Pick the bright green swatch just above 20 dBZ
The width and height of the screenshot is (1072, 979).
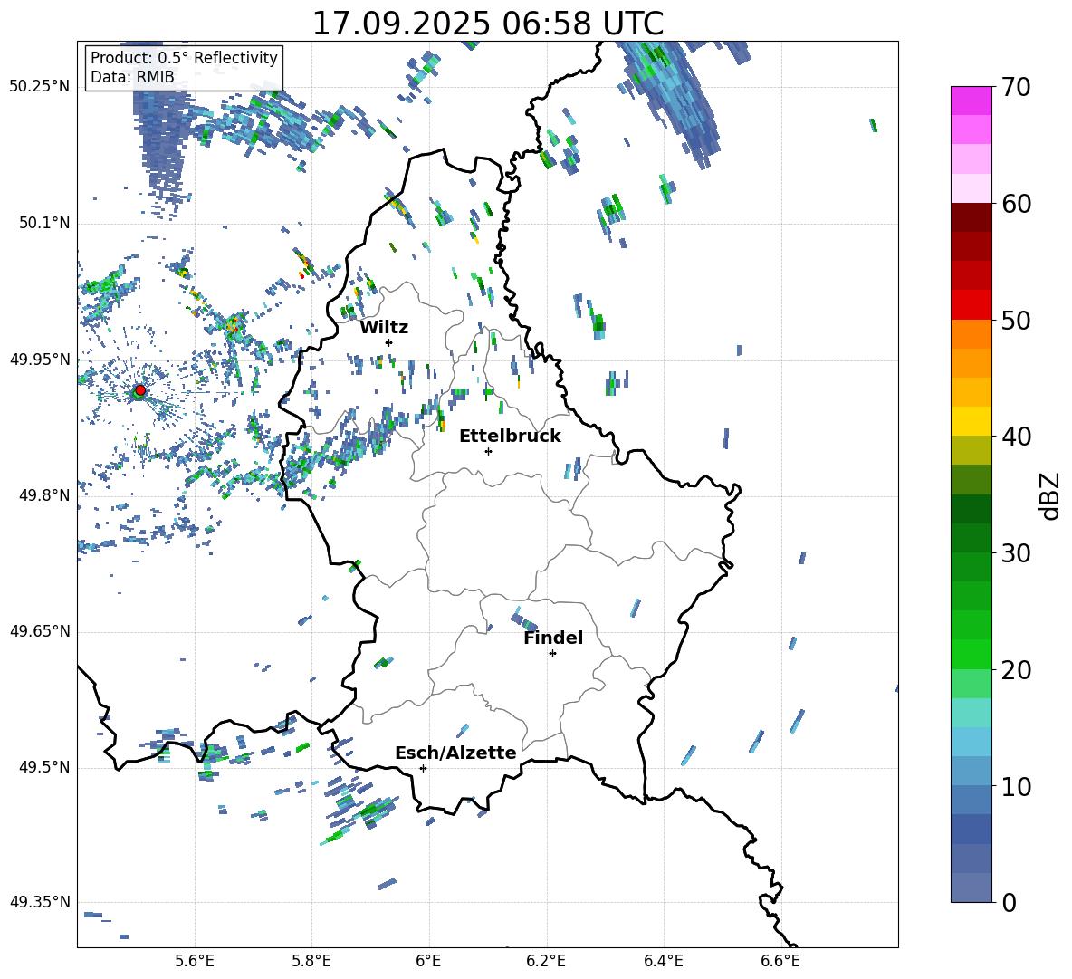point(971,654)
